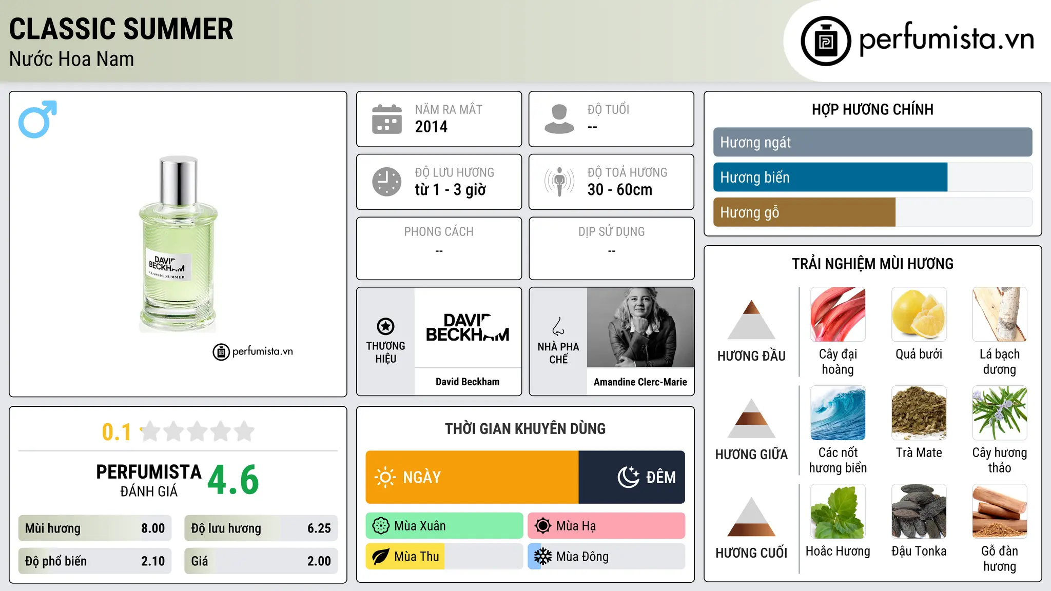The height and width of the screenshot is (591, 1051).
Task: Click the sun icon in the NGÀY bar
Action: point(385,477)
